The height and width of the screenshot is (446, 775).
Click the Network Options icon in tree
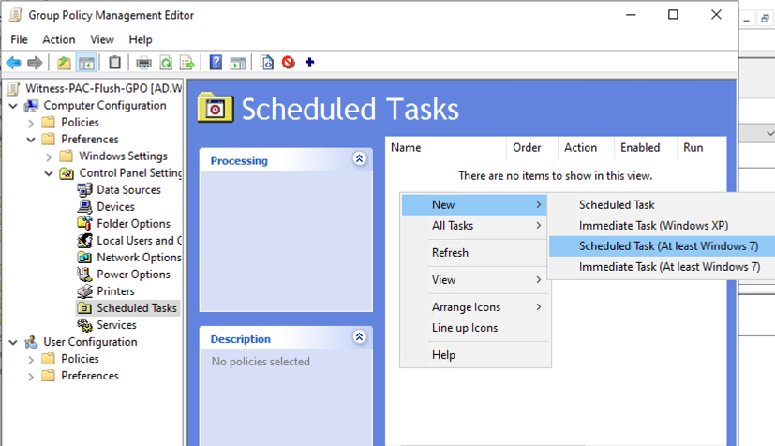[x=84, y=258]
